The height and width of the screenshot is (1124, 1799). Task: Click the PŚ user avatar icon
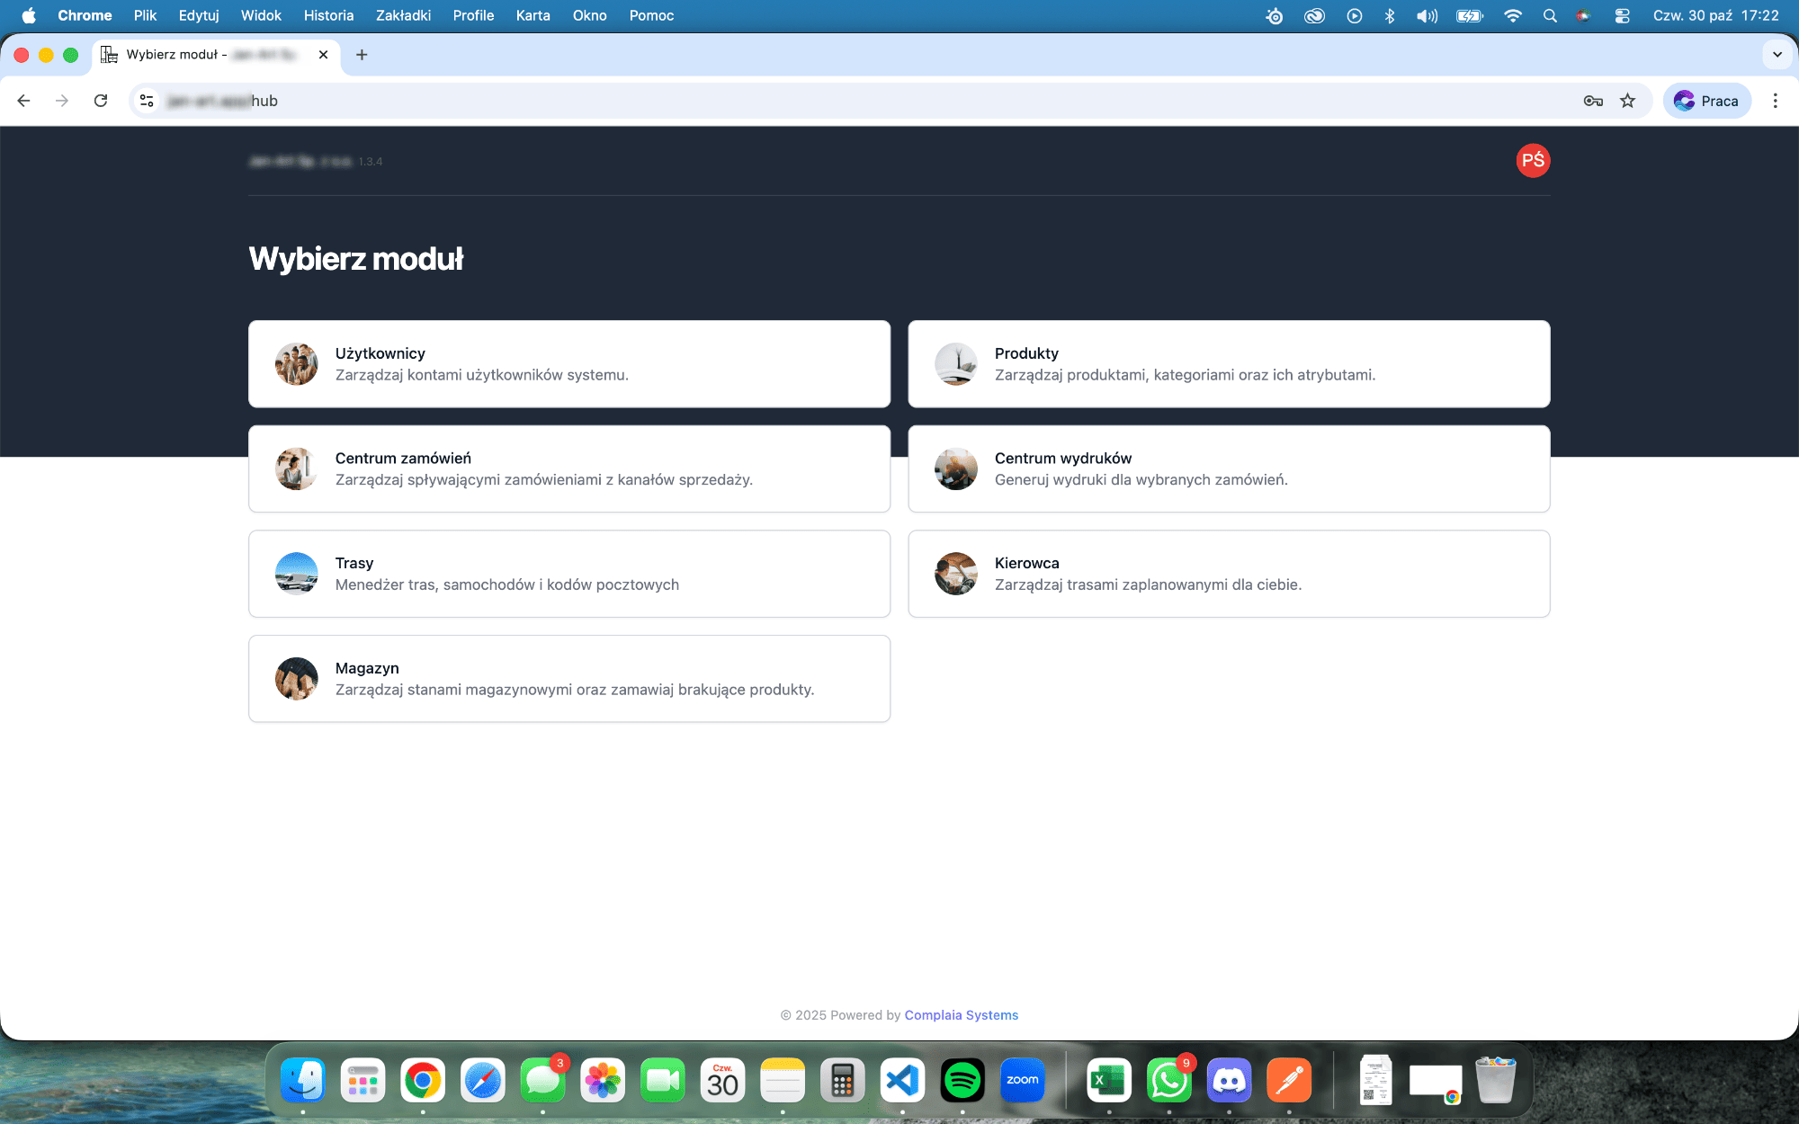[1533, 161]
